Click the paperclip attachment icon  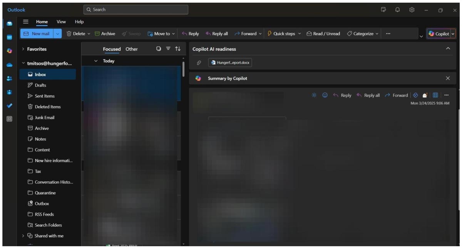tap(199, 63)
